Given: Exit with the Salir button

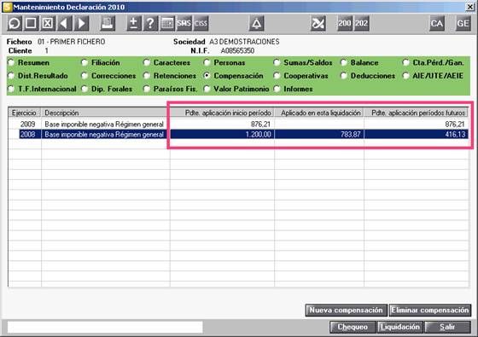Looking at the screenshot, I should (x=447, y=327).
